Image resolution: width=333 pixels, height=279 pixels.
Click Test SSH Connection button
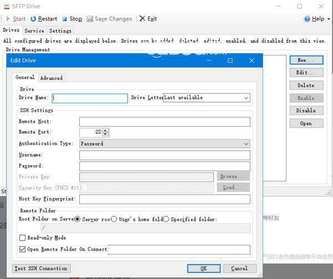[x=41, y=268]
